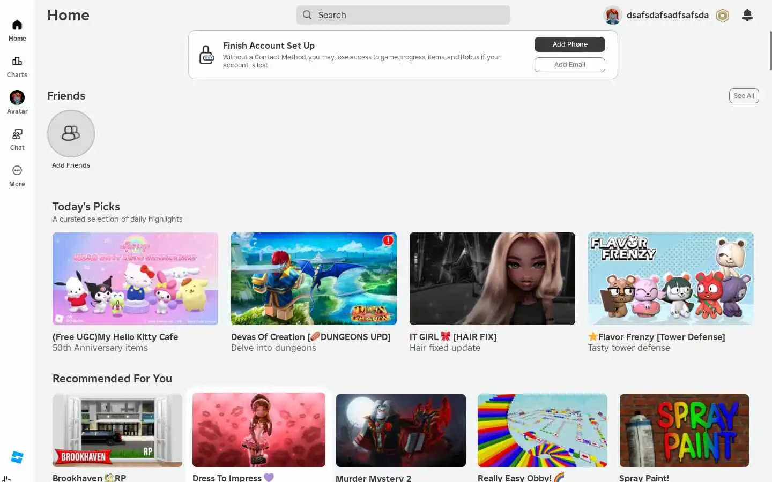
Task: Click '50th Anniversary items' subtitle
Action: click(100, 348)
